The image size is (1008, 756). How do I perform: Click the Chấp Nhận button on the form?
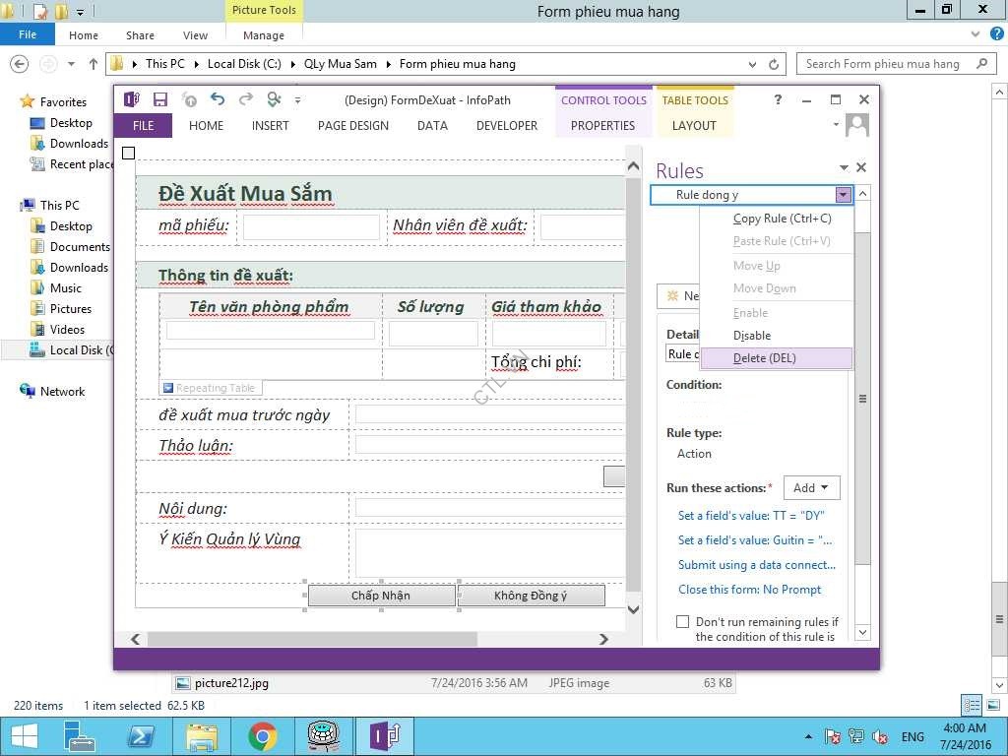[381, 596]
